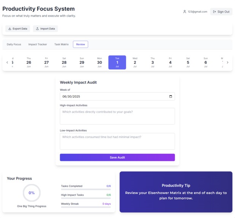The height and width of the screenshot is (218, 235).
Task: Click the High Impact Tasks progress bar
Action: pyautogui.click(x=86, y=198)
